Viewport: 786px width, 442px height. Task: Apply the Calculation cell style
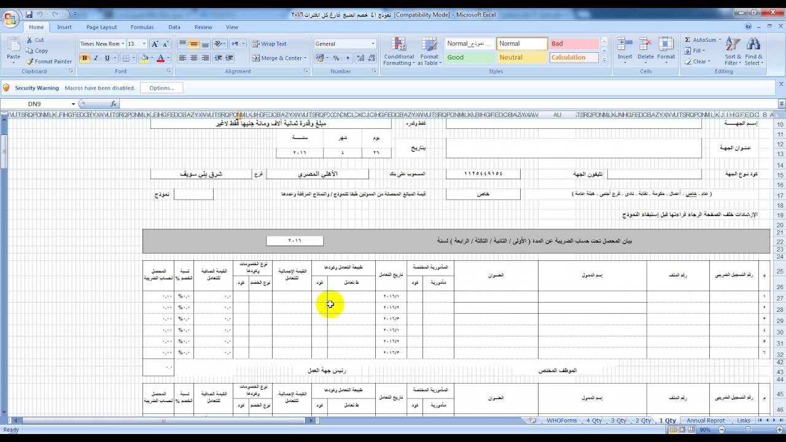(574, 57)
